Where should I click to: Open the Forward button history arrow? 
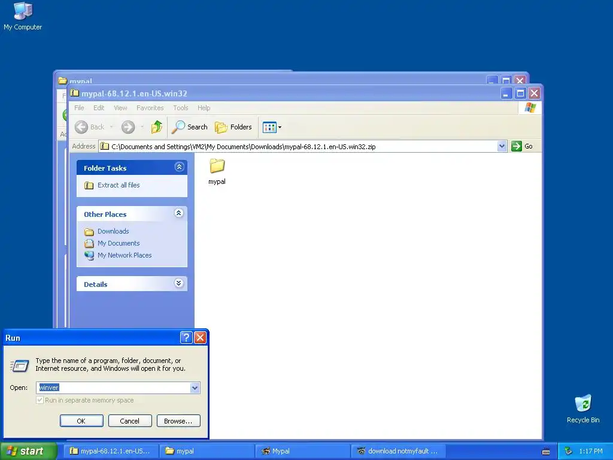coord(142,127)
